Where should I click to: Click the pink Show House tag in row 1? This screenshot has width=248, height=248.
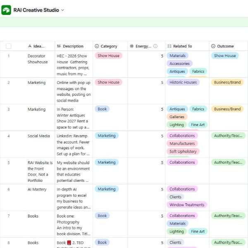(x=108, y=56)
